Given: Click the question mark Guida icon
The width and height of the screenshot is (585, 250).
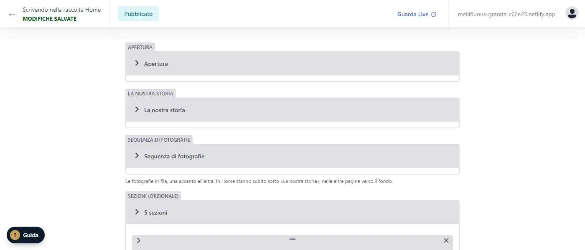Looking at the screenshot, I should coord(15,235).
